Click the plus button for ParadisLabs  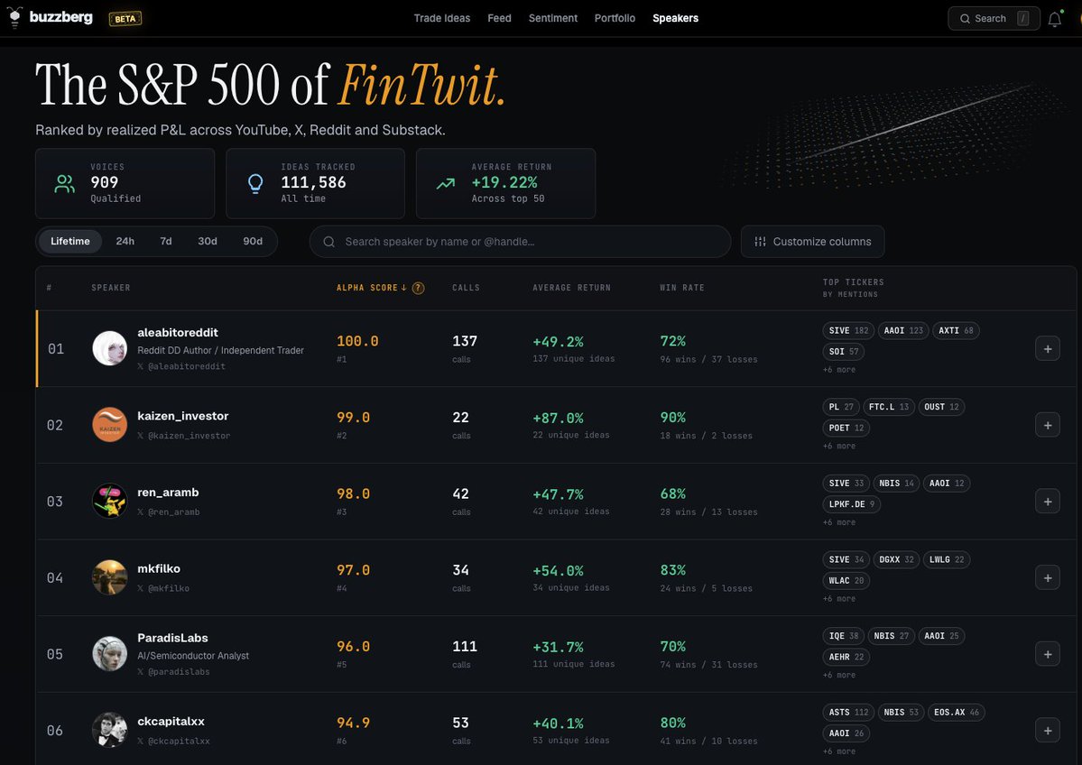(x=1048, y=654)
